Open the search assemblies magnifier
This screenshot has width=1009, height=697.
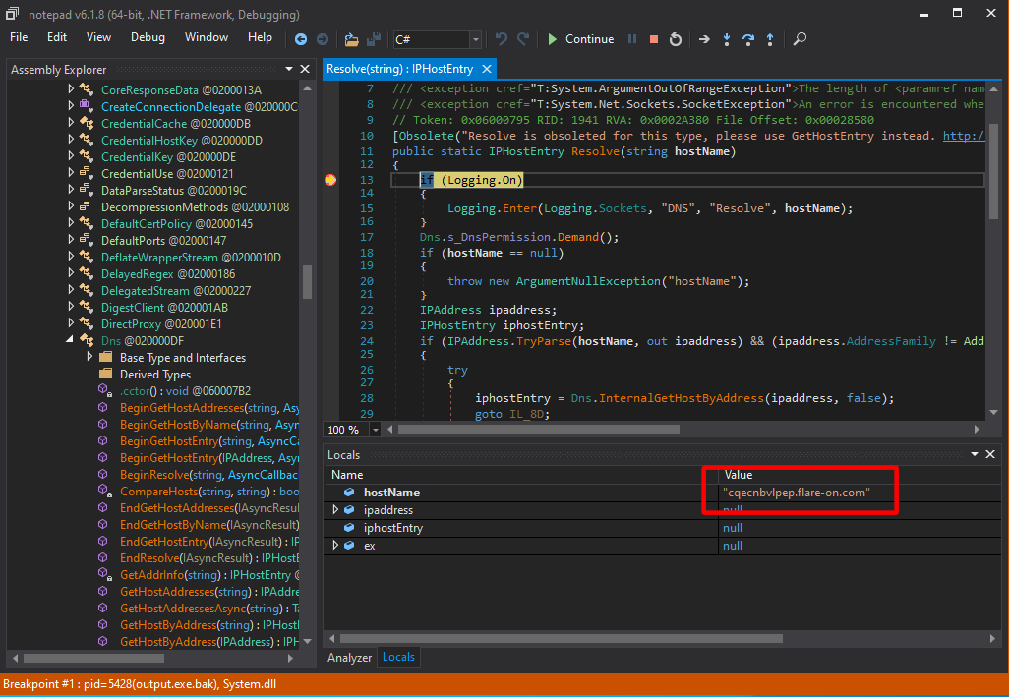800,39
